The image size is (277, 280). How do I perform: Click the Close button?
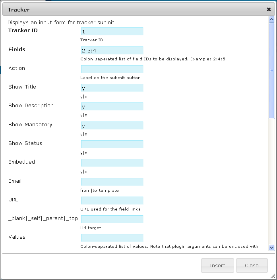point(252,265)
